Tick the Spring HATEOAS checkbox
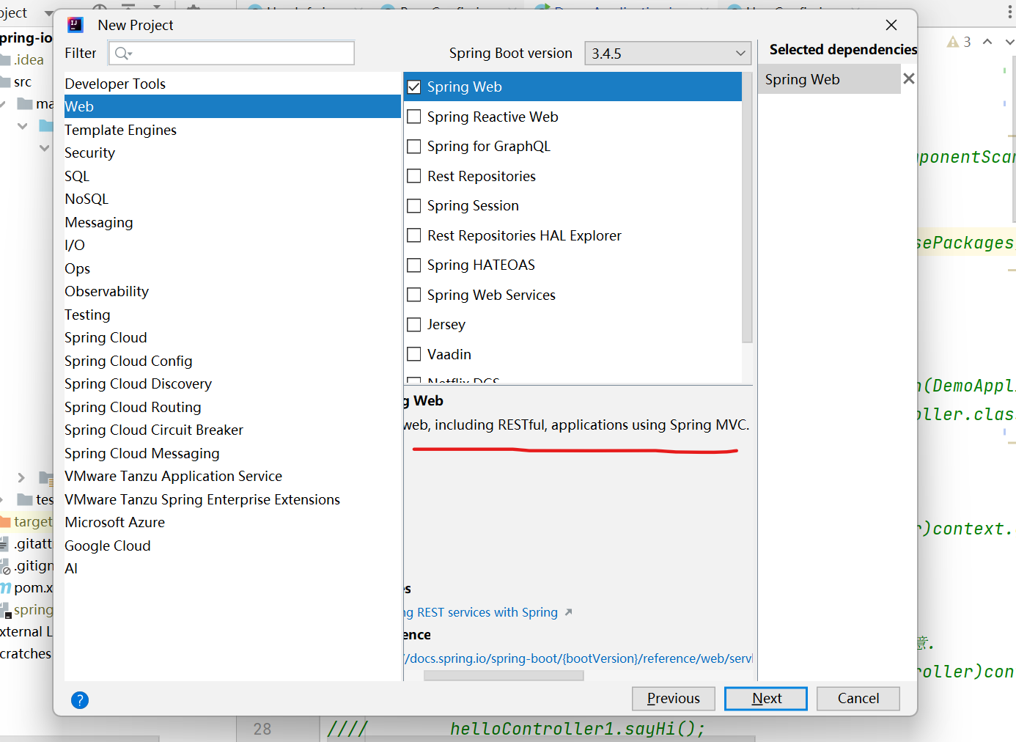 [414, 265]
